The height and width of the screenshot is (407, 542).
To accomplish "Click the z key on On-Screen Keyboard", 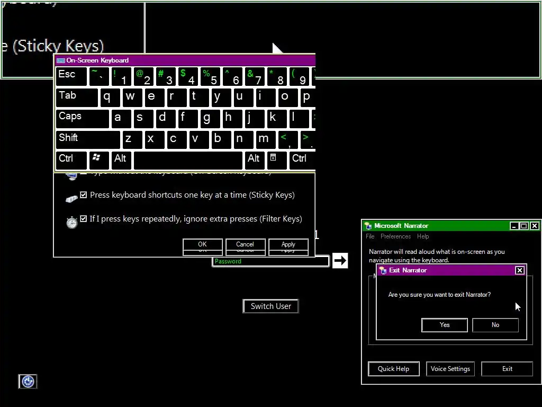I will 132,140.
